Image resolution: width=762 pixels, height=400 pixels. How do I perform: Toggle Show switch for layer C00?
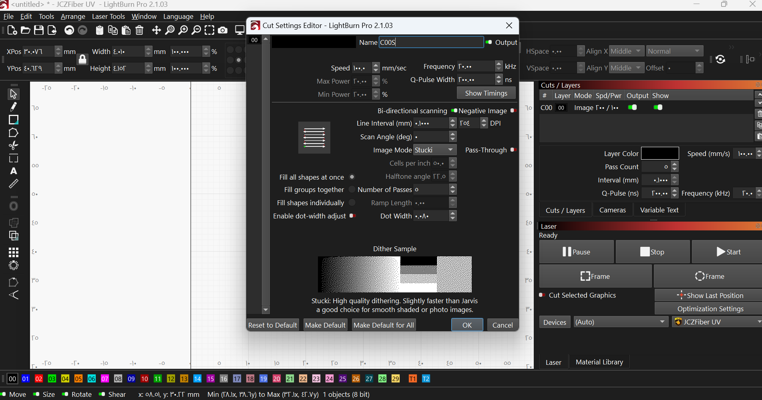pos(658,107)
